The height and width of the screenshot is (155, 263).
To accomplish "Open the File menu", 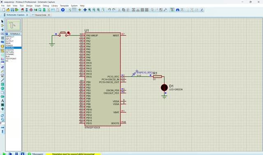I will pos(3,6).
